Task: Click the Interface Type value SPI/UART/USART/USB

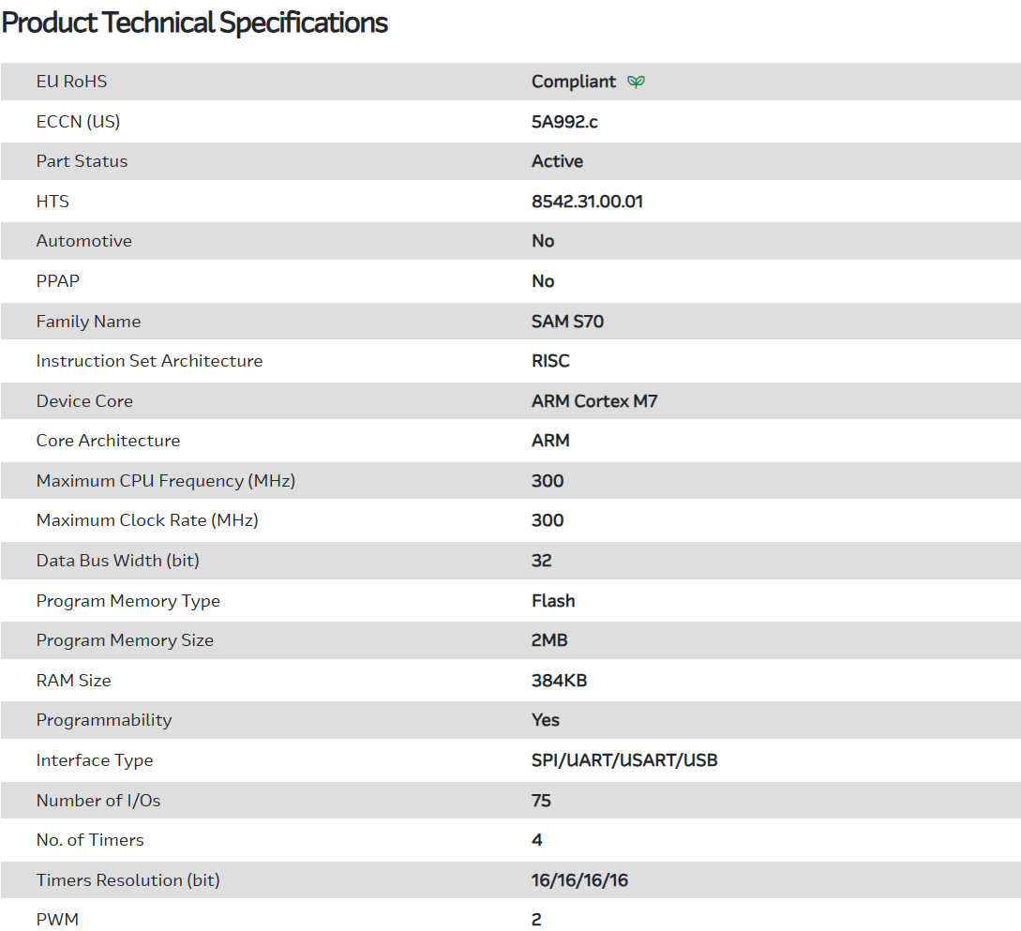Action: coord(624,760)
